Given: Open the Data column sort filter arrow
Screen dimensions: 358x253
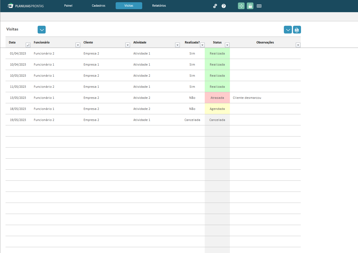Looking at the screenshot, I should [x=28, y=45].
